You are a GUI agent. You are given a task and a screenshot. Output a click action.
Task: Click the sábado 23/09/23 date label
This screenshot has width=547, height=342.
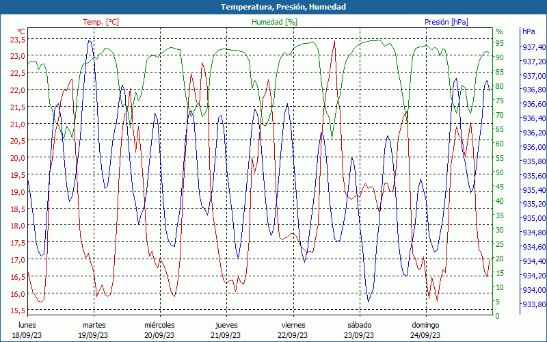pos(360,330)
